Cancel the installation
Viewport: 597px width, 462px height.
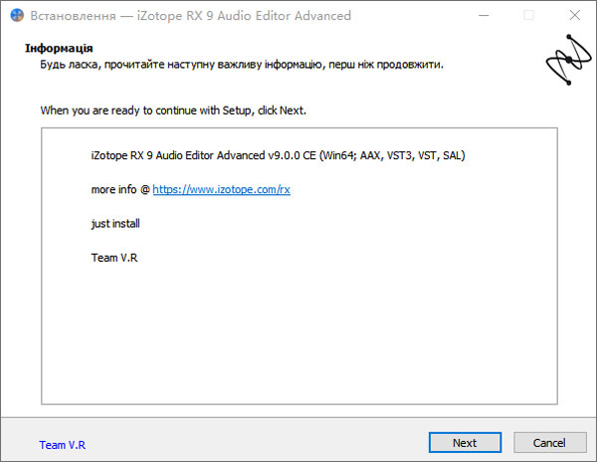[549, 443]
